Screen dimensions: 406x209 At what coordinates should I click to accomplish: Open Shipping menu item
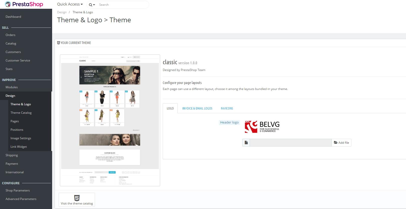(12, 155)
